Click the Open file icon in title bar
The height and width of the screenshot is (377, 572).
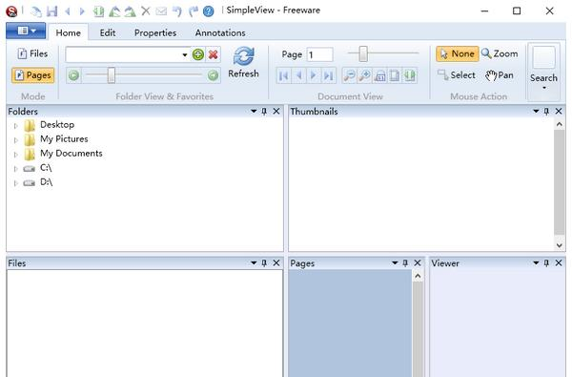pyautogui.click(x=36, y=11)
